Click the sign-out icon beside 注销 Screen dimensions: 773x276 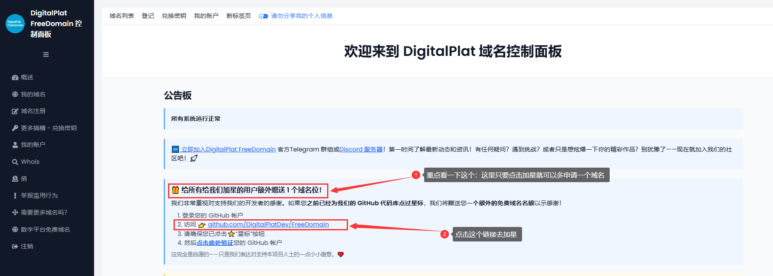point(15,247)
